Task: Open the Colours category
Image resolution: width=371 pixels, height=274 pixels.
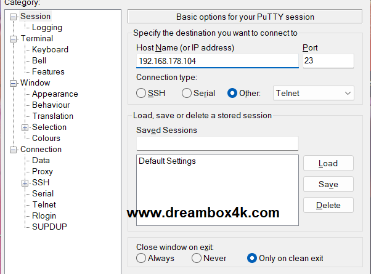Action: (x=46, y=139)
